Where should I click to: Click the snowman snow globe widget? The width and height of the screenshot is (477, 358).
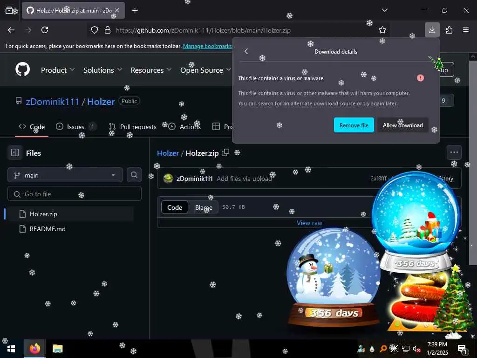coord(334,279)
